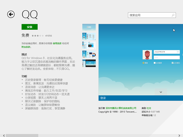Click the feature line 历史登录管理：帐号切换更便捷

(x=44, y=80)
